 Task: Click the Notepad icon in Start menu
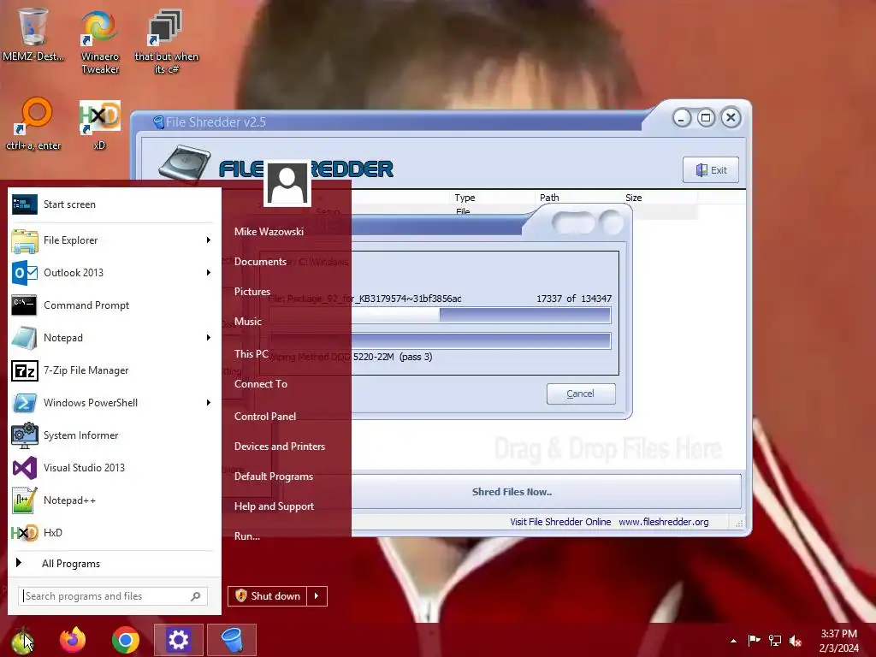(x=25, y=337)
